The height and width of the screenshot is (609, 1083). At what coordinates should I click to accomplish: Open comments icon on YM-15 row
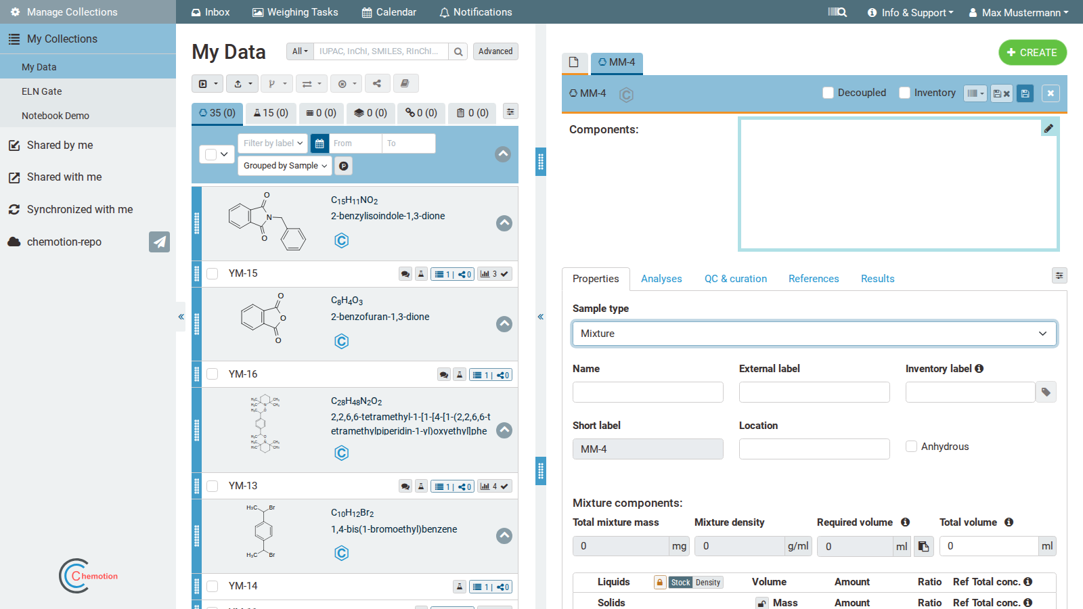(405, 274)
